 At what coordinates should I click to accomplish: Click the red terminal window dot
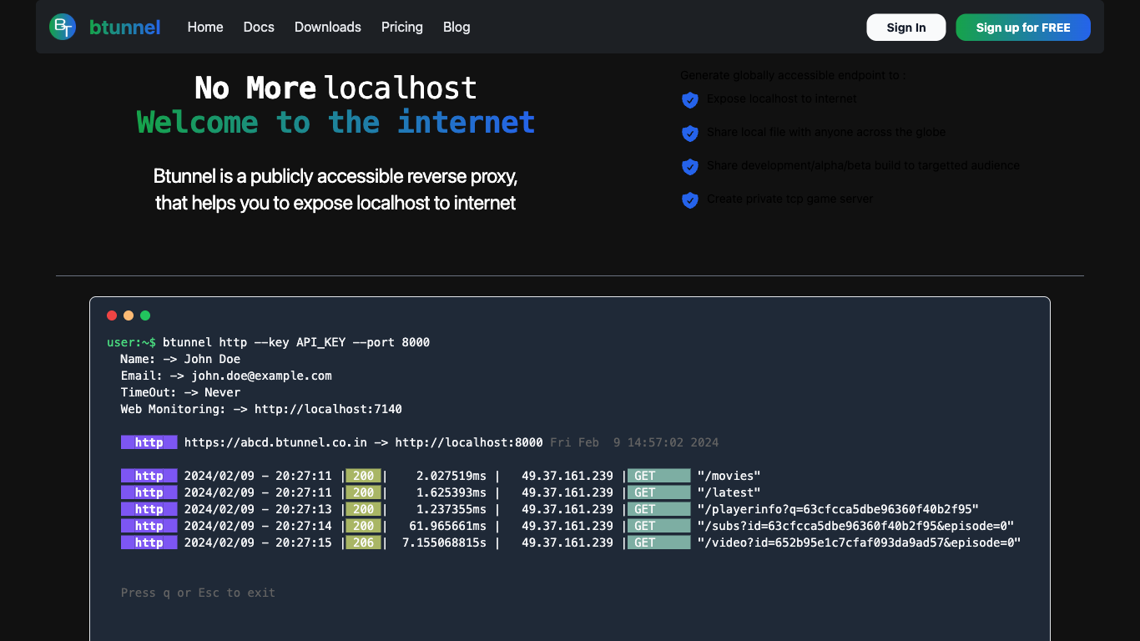[112, 315]
